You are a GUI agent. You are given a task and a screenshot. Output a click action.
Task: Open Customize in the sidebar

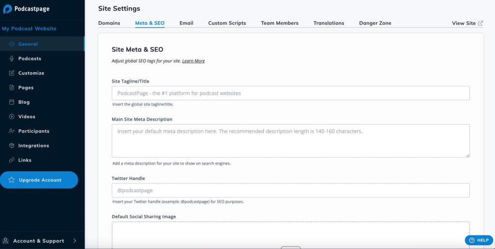coord(42,73)
